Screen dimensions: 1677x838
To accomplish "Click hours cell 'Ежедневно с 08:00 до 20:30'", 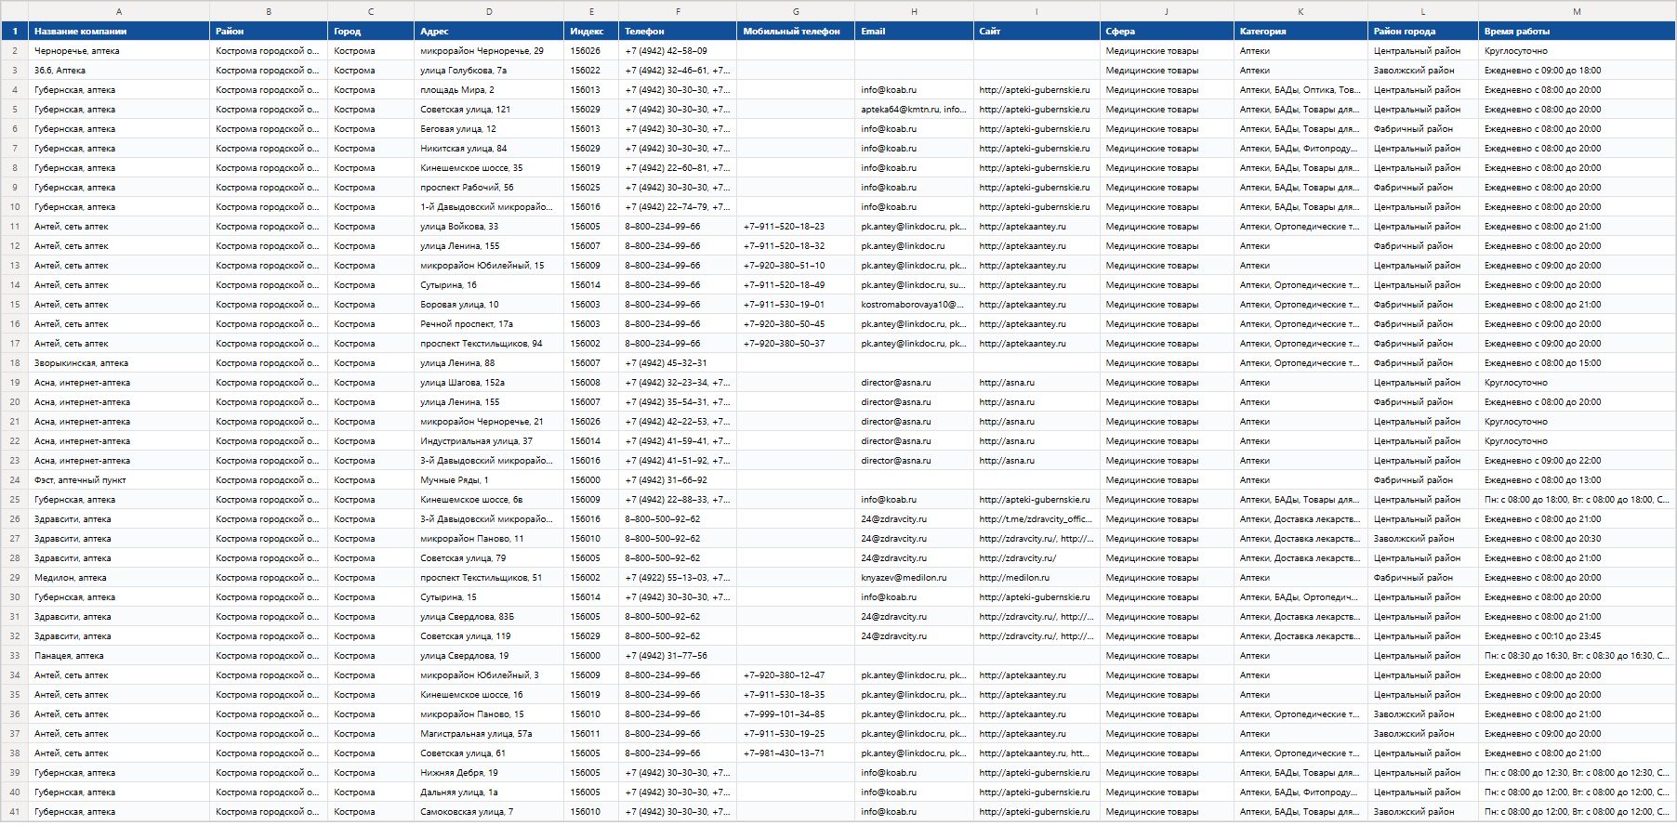I will click(1577, 539).
